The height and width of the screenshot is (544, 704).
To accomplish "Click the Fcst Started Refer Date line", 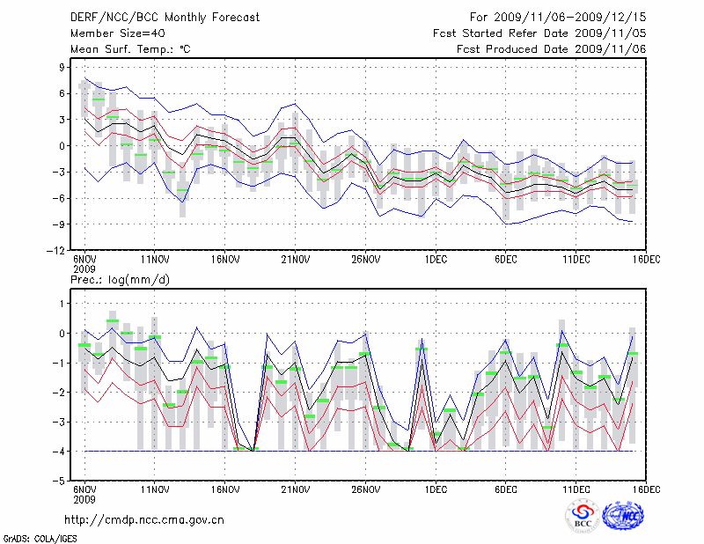I will point(539,33).
